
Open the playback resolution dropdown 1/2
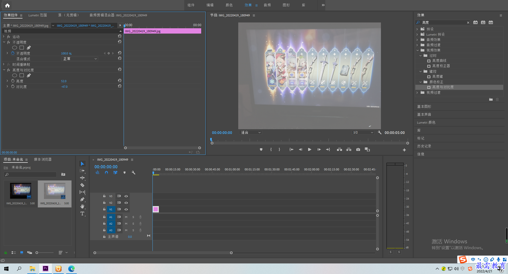pos(363,133)
